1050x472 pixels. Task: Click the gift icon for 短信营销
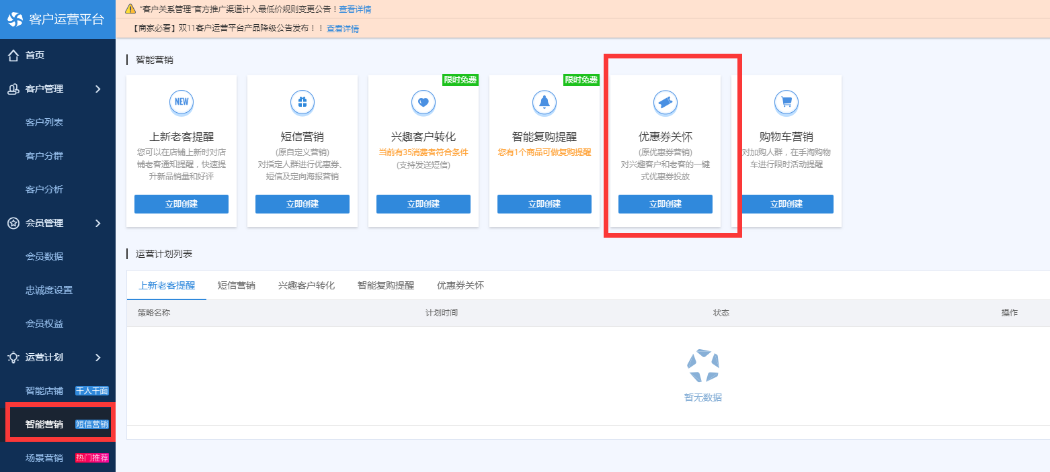[x=302, y=102]
